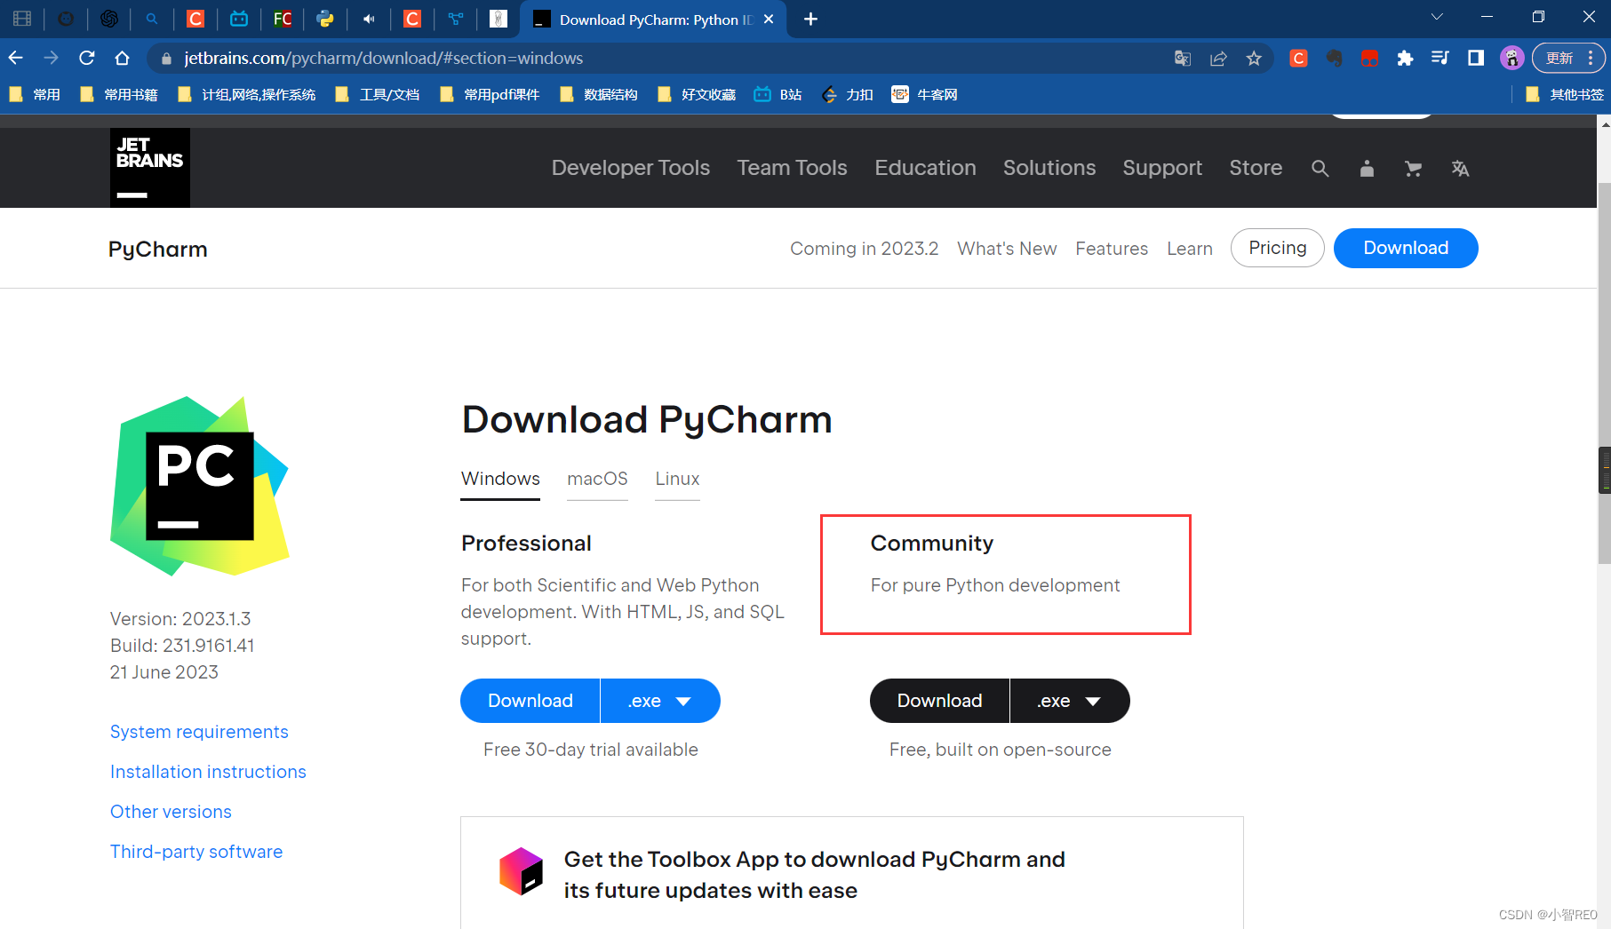This screenshot has width=1611, height=929.
Task: Switch to the Bilibili pinned tab
Action: coord(239,19)
